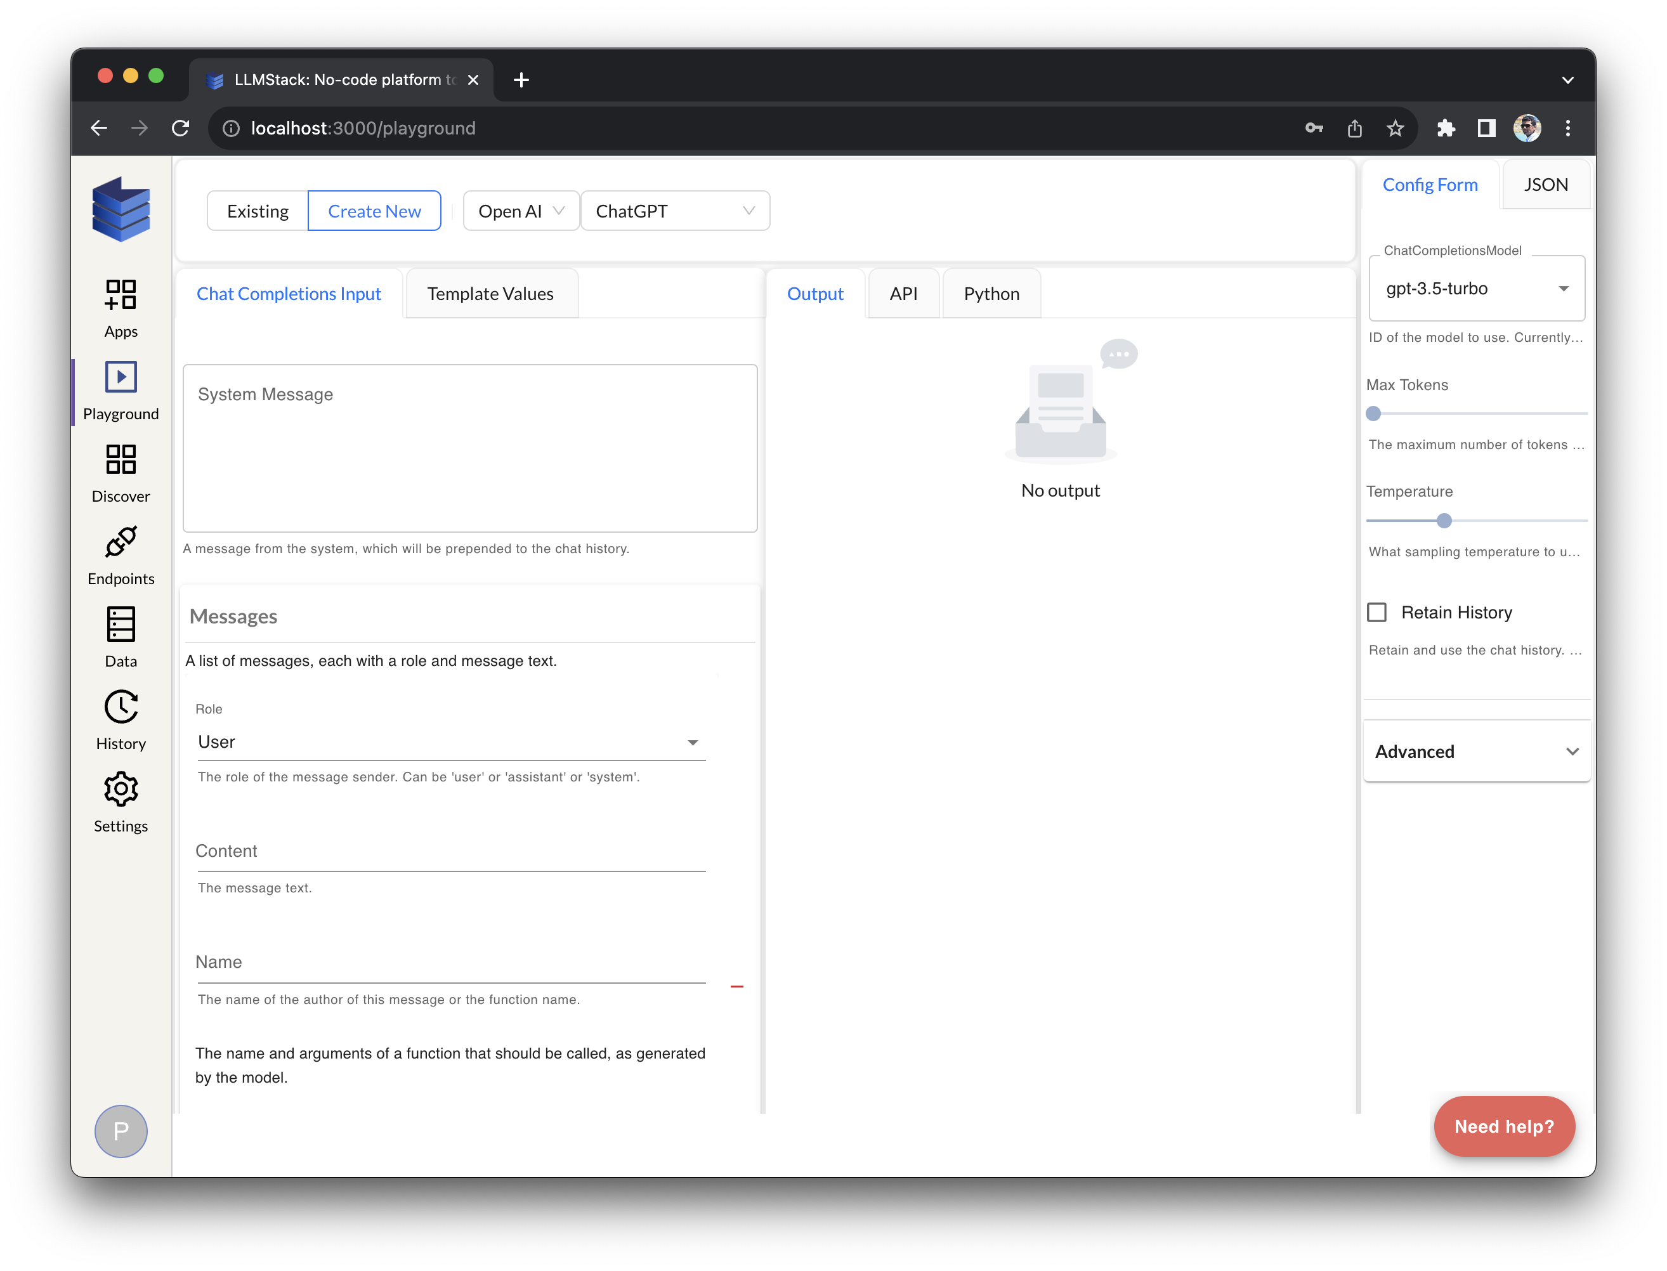Screen dimensions: 1667x1271
Task: Click the browser extensions puzzle icon
Action: pyautogui.click(x=1445, y=128)
